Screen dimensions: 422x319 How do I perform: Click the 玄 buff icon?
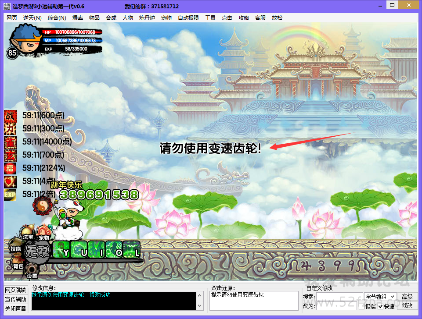pyautogui.click(x=10, y=156)
